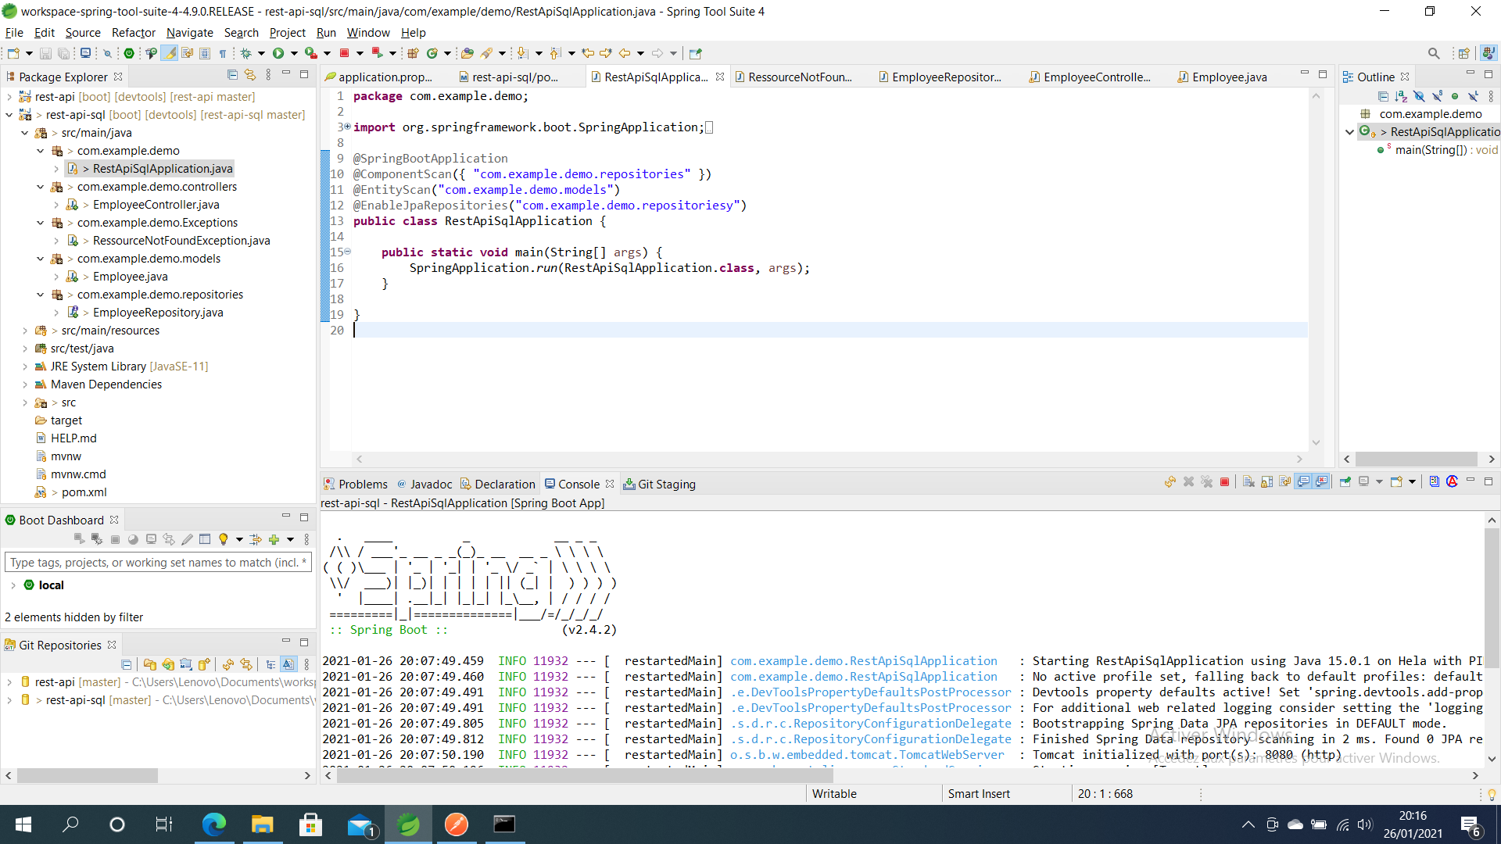Image resolution: width=1501 pixels, height=844 pixels.
Task: Switch to the EmployeeController editor tab
Action: [x=1090, y=77]
